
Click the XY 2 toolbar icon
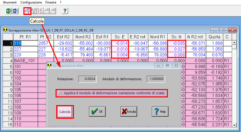pos(53,11)
